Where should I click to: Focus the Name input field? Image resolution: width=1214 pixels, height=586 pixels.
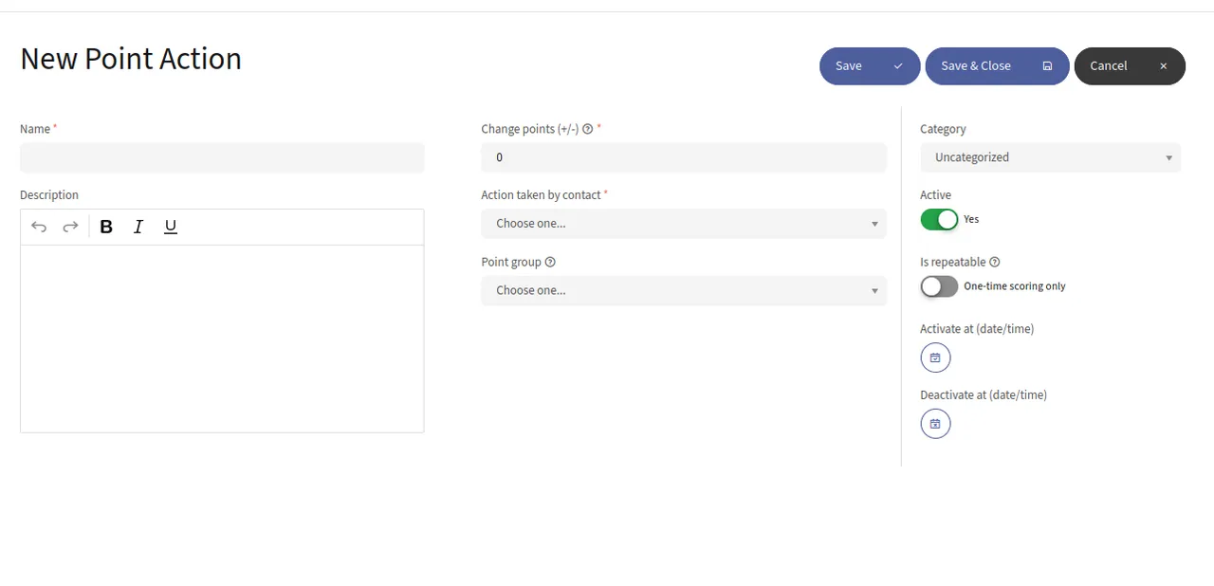222,157
